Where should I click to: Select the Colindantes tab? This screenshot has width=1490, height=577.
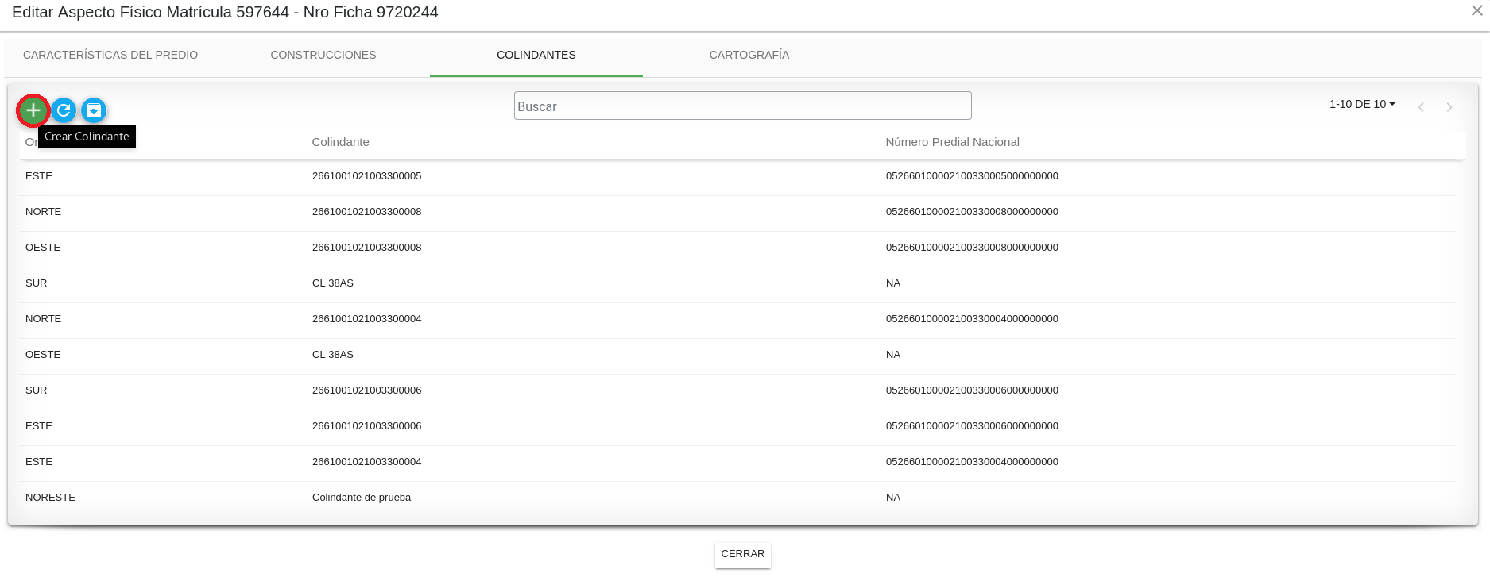[x=536, y=55]
